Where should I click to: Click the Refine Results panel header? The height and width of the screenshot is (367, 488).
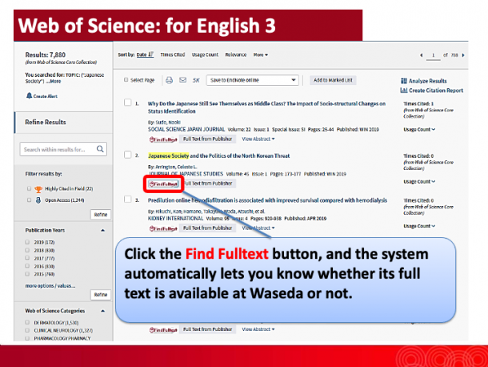point(63,123)
